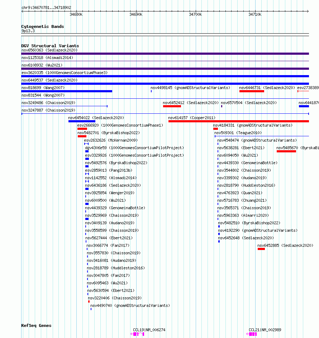Select nsv5482701 (ByrskaBishop2022) label
The height and width of the screenshot is (338, 319).
click(x=109, y=133)
